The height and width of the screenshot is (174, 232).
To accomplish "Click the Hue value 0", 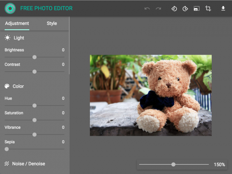I will click(x=63, y=98).
